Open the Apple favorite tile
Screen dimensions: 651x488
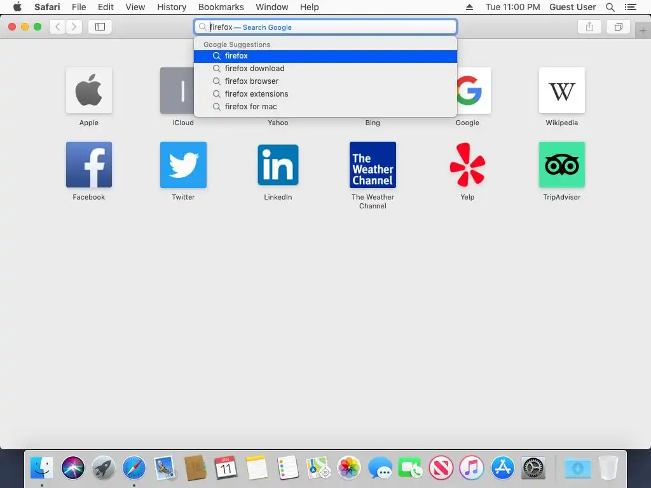[x=89, y=90]
